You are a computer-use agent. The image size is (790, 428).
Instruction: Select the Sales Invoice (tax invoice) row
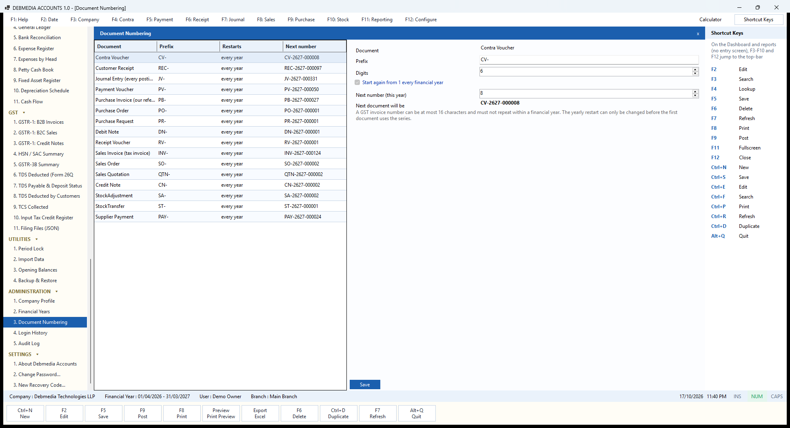pyautogui.click(x=220, y=153)
